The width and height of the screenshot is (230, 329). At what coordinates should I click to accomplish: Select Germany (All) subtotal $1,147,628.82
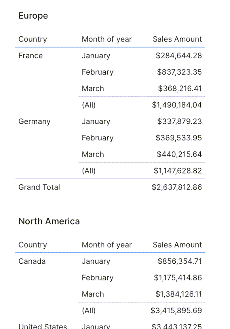coord(178,171)
